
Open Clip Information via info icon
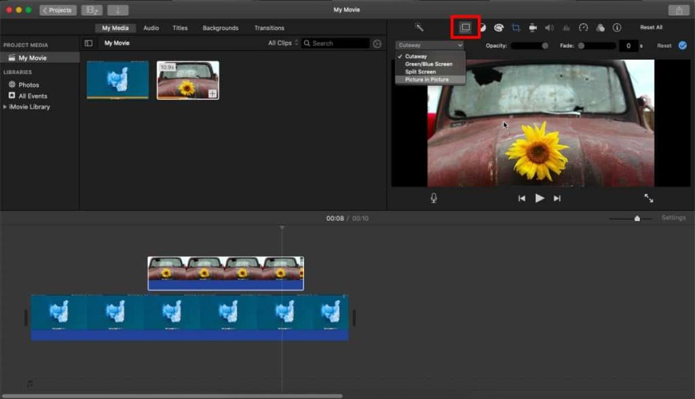(617, 27)
